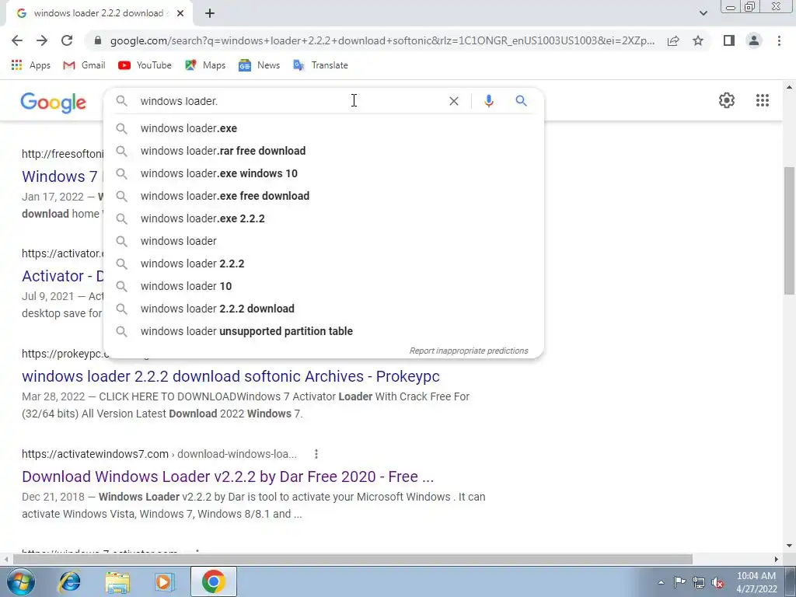Open YouTube bookmark

(145, 65)
